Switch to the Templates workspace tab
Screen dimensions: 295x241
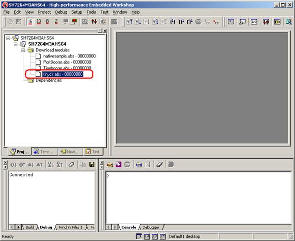pos(45,152)
